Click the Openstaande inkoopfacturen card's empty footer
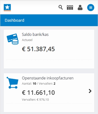 click(49, 108)
